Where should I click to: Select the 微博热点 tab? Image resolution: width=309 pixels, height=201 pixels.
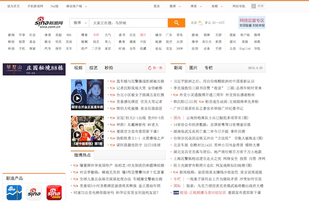click(82, 155)
